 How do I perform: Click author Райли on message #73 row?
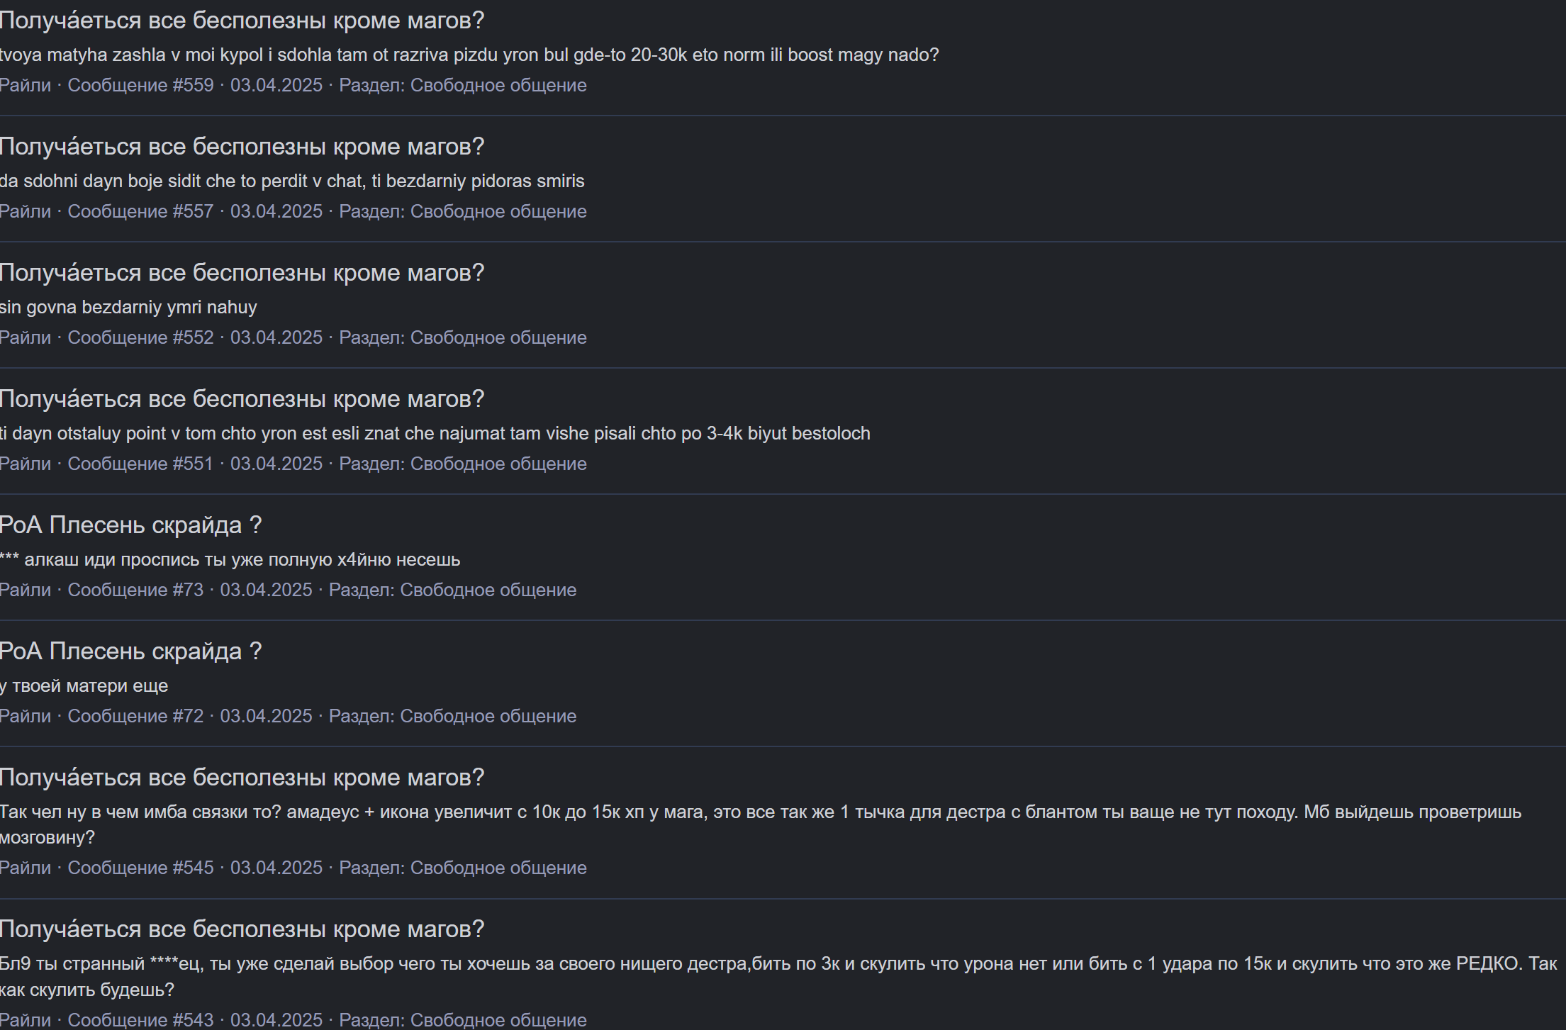coord(26,590)
